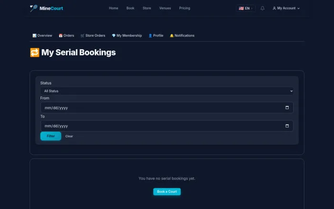
Task: Click the MineCourt racket logo icon
Action: point(33,8)
